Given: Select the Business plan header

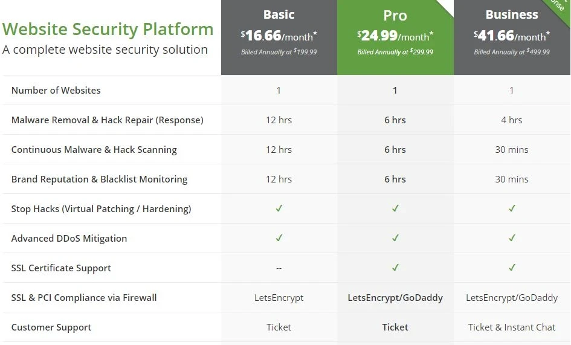Looking at the screenshot, I should click(512, 15).
